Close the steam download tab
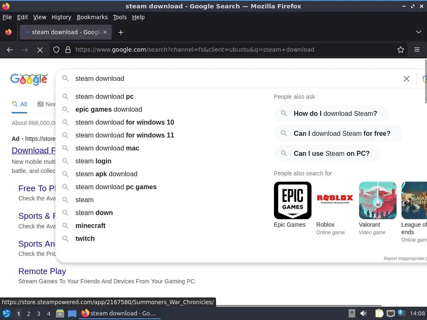The width and height of the screenshot is (427, 320). 105,32
